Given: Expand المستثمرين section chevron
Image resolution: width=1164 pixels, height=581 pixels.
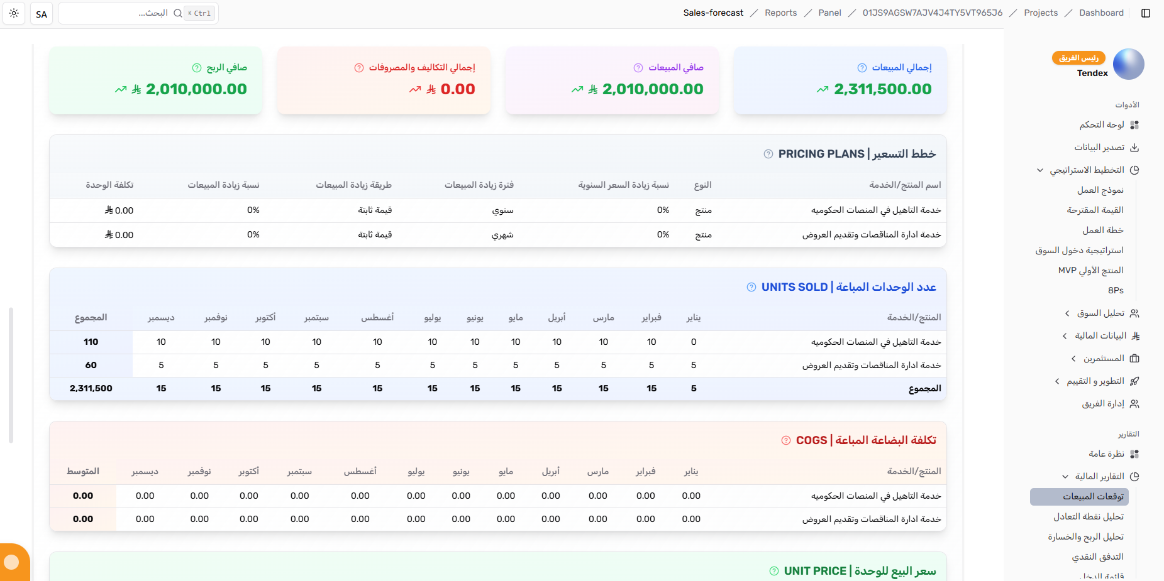Looking at the screenshot, I should 1073,359.
